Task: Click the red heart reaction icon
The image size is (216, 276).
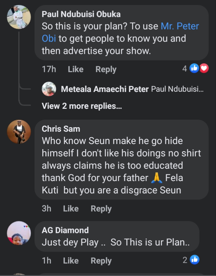Action: (x=204, y=69)
